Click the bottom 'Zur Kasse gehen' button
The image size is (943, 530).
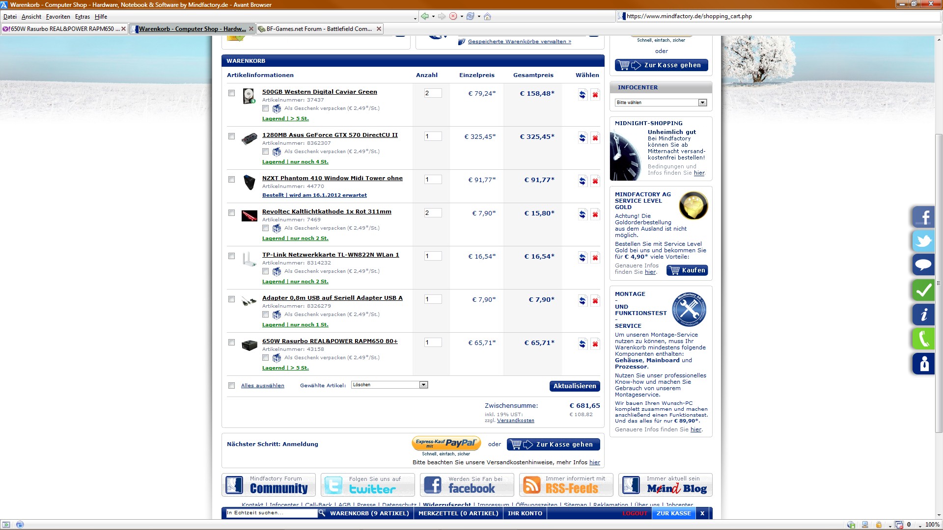tap(554, 445)
